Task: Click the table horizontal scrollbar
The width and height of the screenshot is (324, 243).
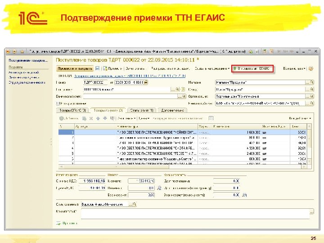Action: point(183,166)
